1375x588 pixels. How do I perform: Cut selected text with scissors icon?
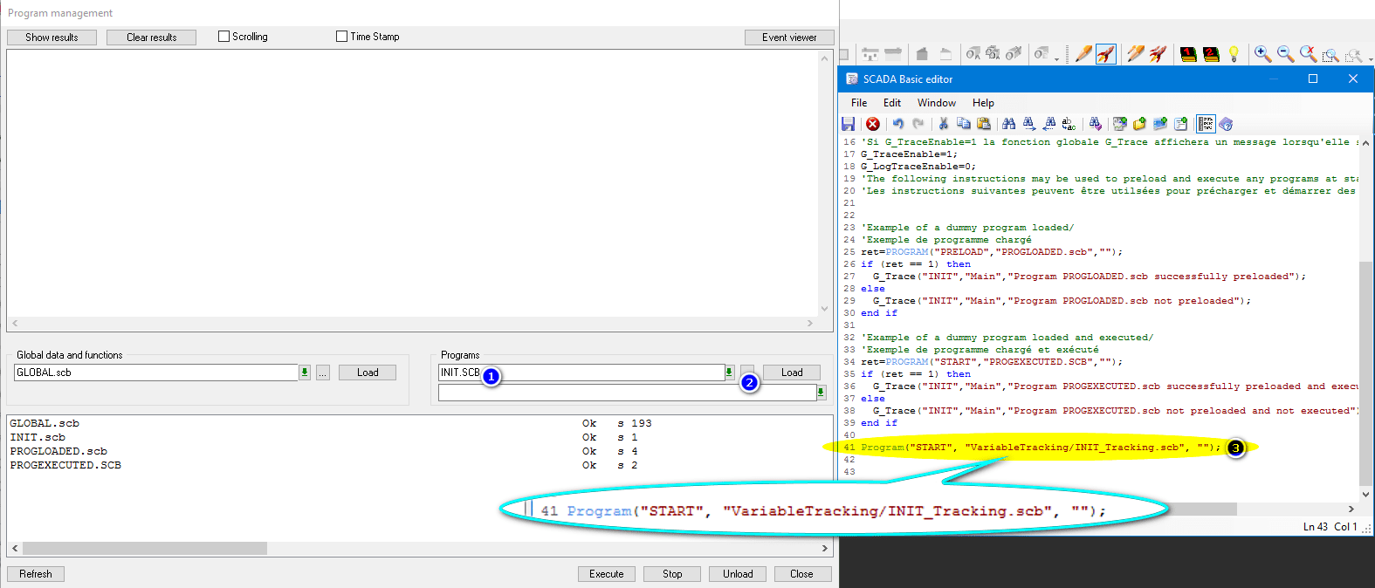click(943, 124)
